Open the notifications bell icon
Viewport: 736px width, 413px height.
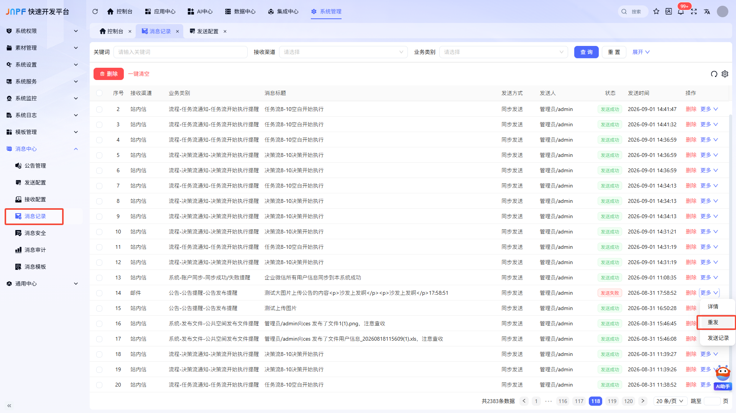pyautogui.click(x=681, y=11)
